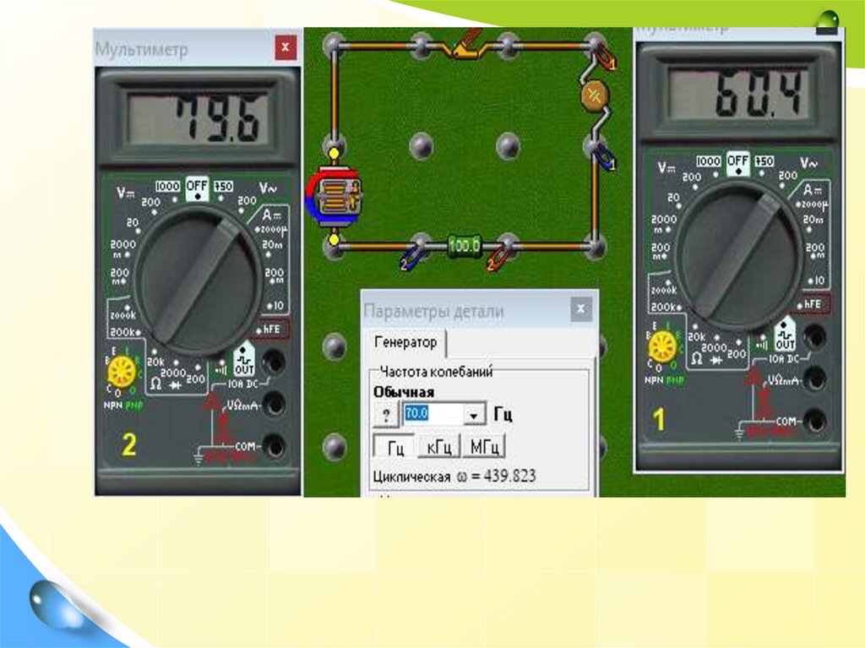Click the cyclic frequency value 439.823
The height and width of the screenshot is (648, 865).
tap(509, 476)
